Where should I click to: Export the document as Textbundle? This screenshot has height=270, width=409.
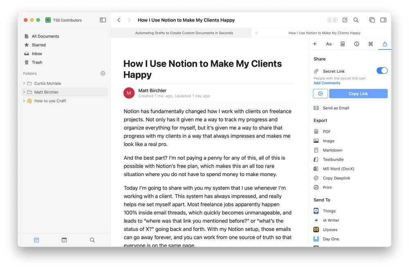(328, 159)
